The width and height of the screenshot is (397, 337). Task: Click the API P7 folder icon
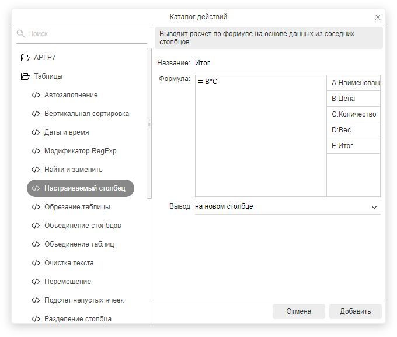point(25,58)
